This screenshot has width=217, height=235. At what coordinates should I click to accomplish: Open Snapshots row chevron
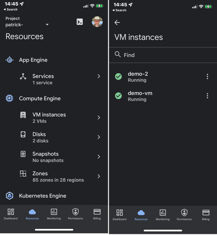coord(99,157)
